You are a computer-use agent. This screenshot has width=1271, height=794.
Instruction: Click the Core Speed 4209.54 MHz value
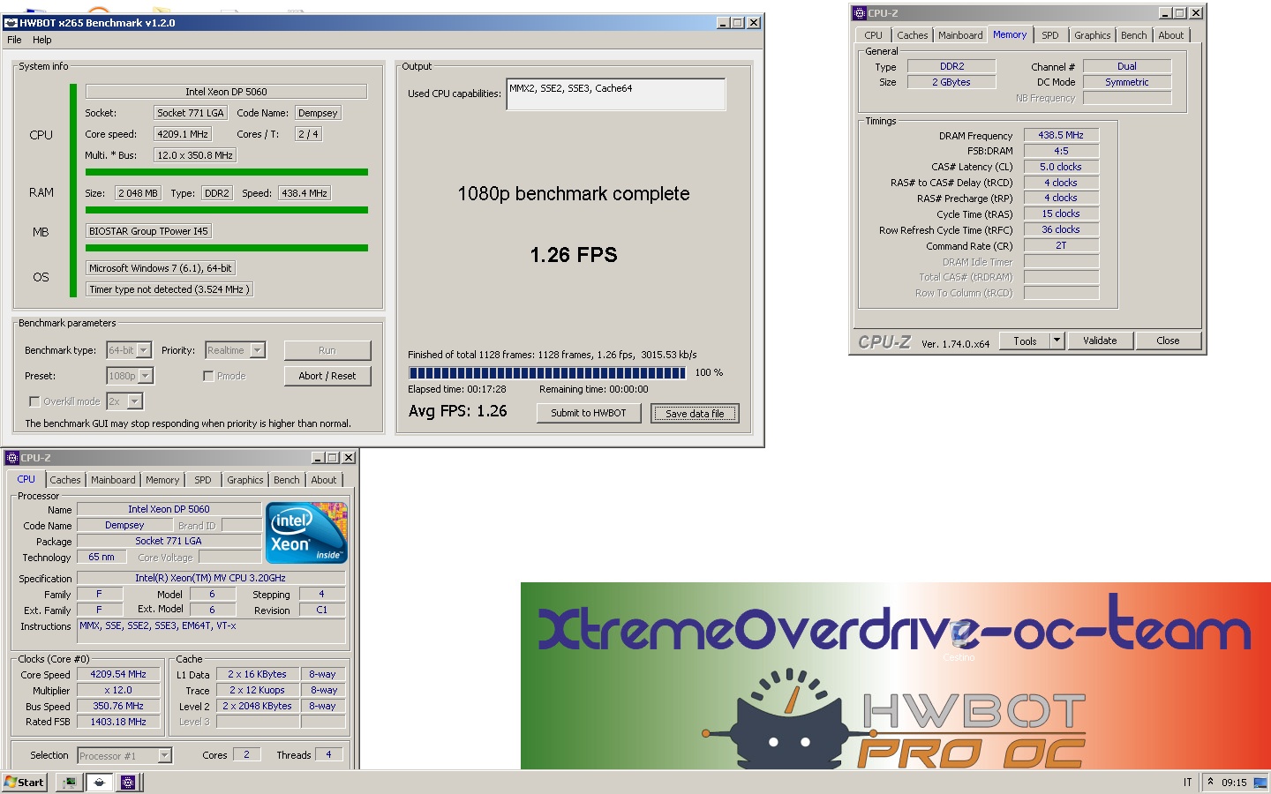coord(118,674)
